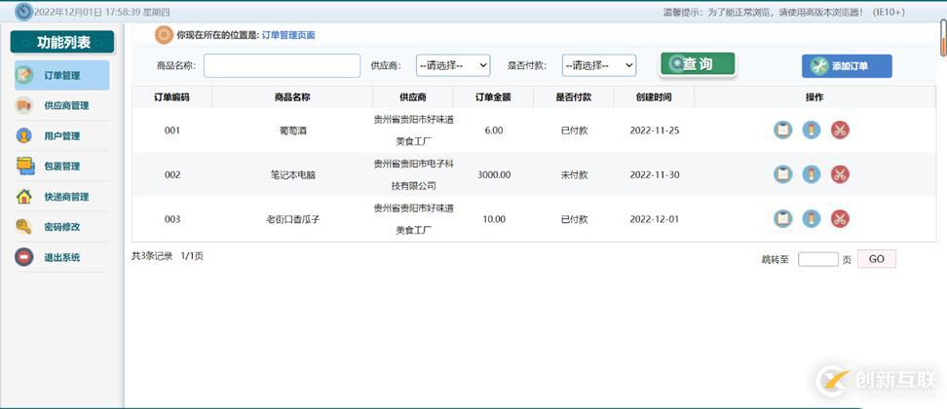947x409 pixels.
Task: Click the red delete scissors icon for order 003
Action: tap(840, 219)
